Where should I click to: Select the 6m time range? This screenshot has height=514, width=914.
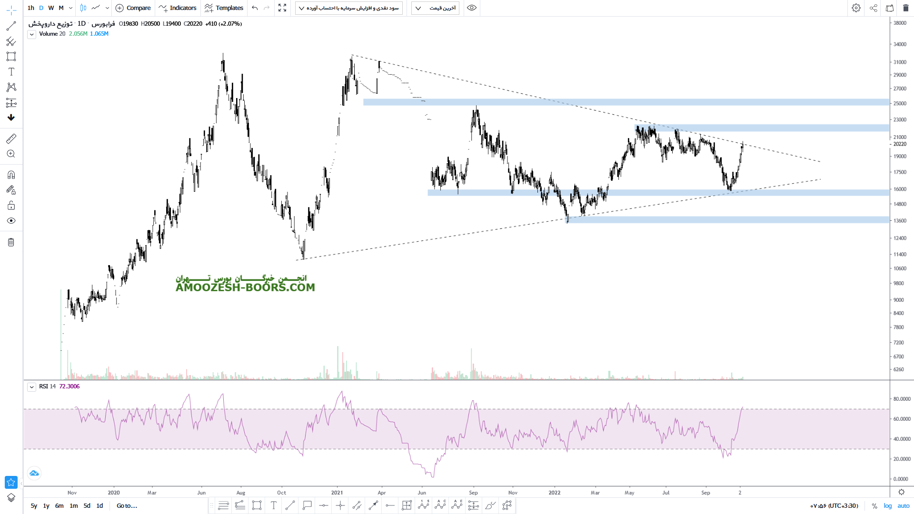pyautogui.click(x=59, y=506)
